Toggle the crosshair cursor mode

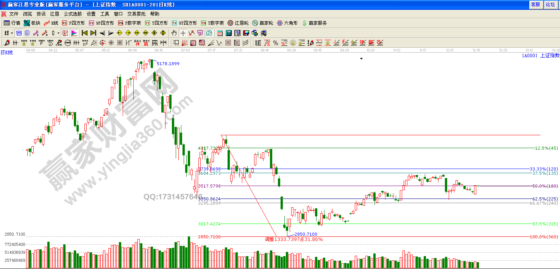point(183,33)
